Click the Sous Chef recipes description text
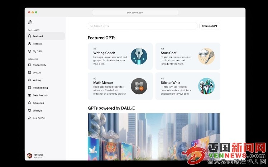 [x=176, y=61]
